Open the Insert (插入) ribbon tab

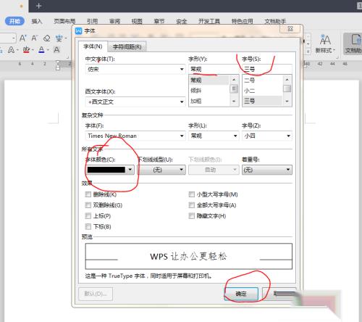[37, 21]
